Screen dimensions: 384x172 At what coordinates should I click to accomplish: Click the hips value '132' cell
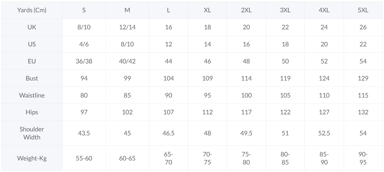point(363,112)
